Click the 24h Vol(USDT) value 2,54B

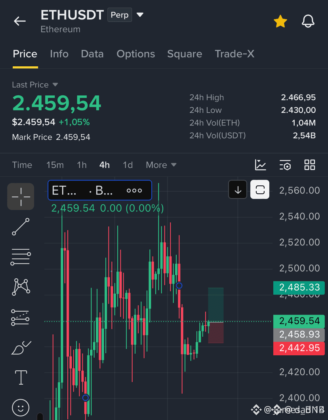pyautogui.click(x=304, y=135)
